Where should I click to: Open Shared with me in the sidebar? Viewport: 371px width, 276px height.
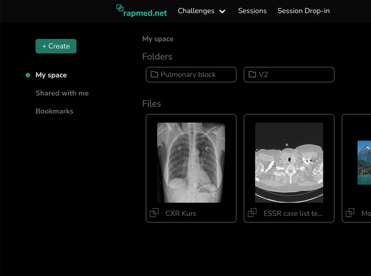click(x=62, y=93)
